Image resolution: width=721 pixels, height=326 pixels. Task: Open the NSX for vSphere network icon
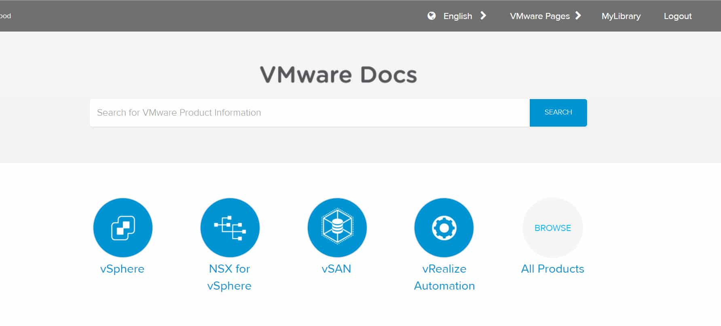pos(230,228)
